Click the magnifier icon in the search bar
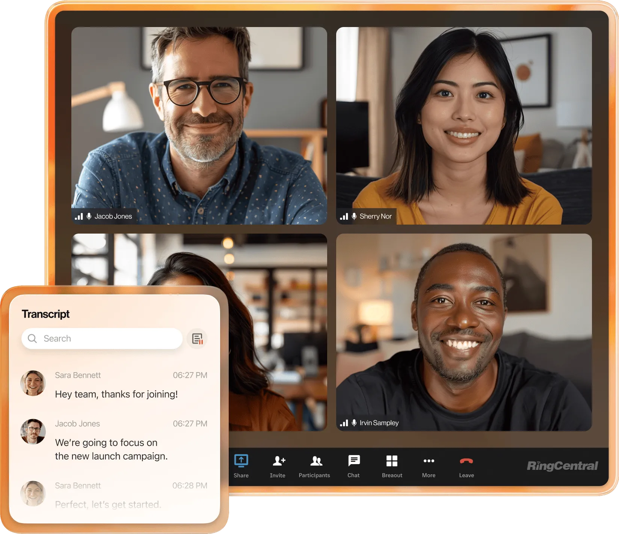 pyautogui.click(x=33, y=338)
